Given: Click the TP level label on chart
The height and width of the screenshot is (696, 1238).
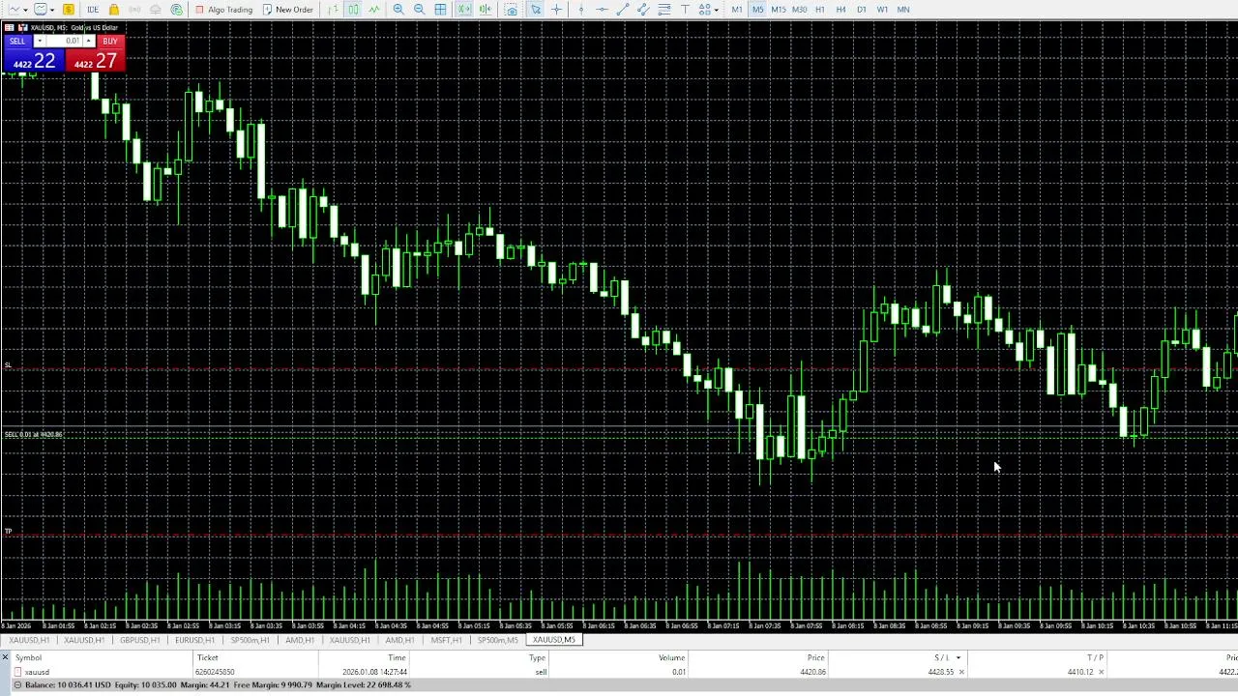Looking at the screenshot, I should click(8, 532).
